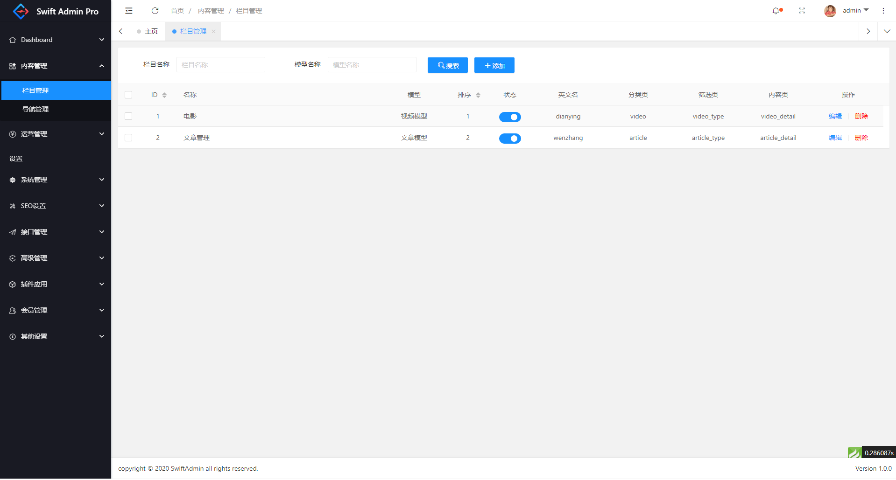
Task: Click the 栏目名称 search input field
Action: (220, 65)
